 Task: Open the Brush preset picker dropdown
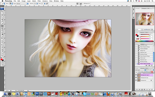tap(12, 4)
